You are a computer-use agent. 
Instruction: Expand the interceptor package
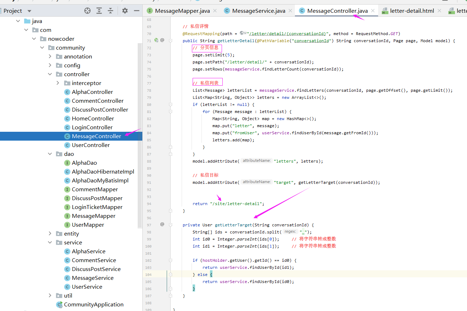(x=58, y=83)
